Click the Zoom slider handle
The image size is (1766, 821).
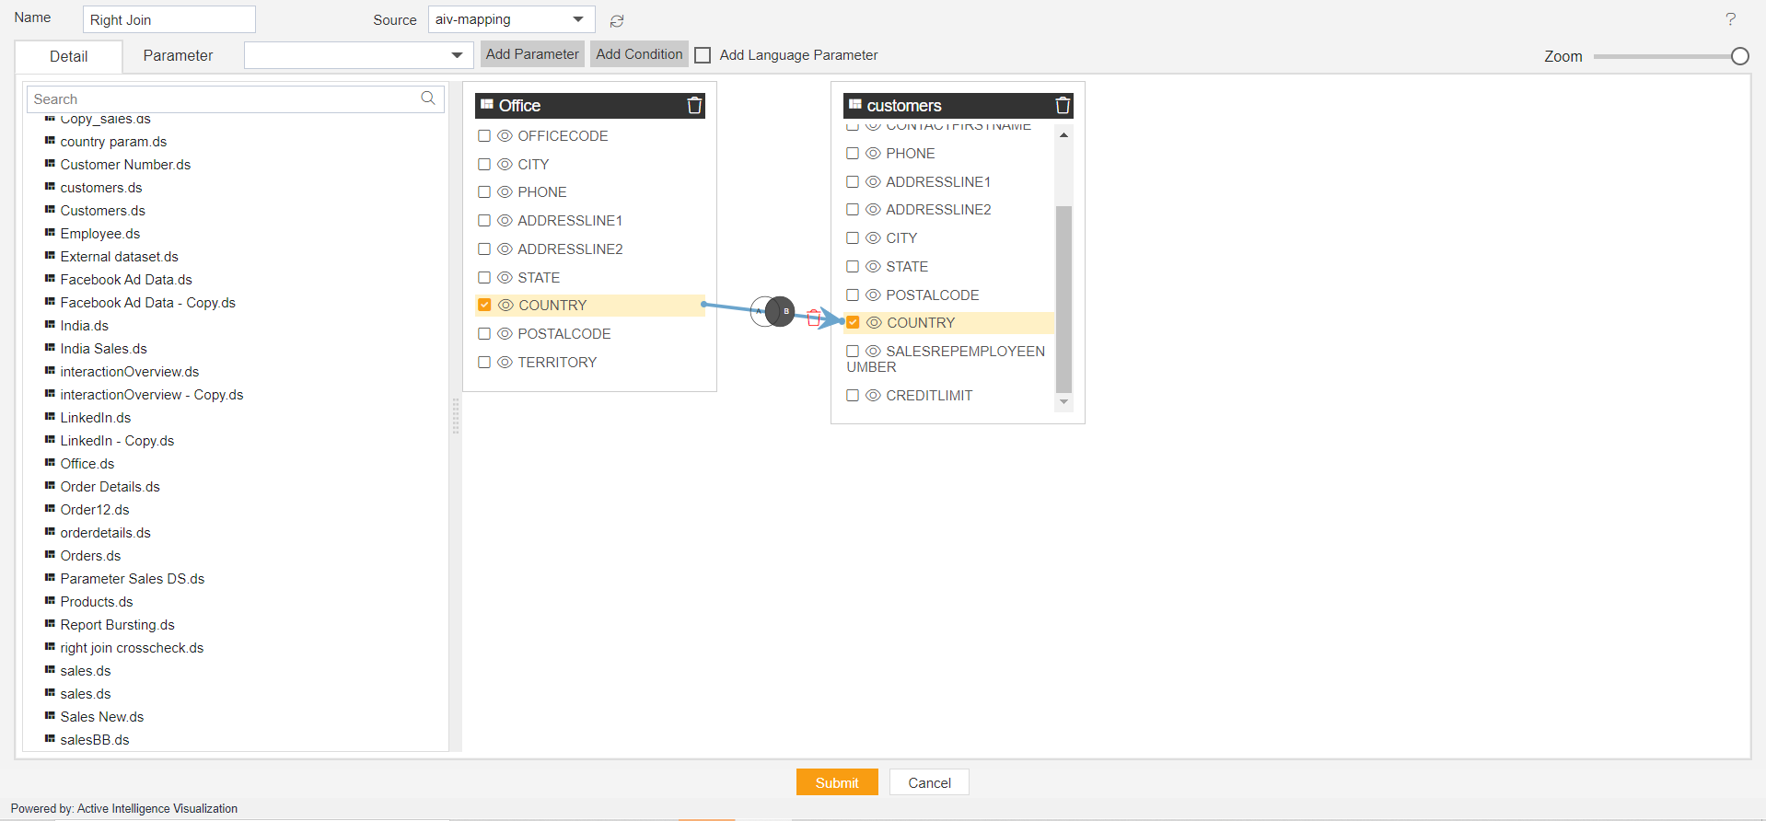click(x=1739, y=56)
